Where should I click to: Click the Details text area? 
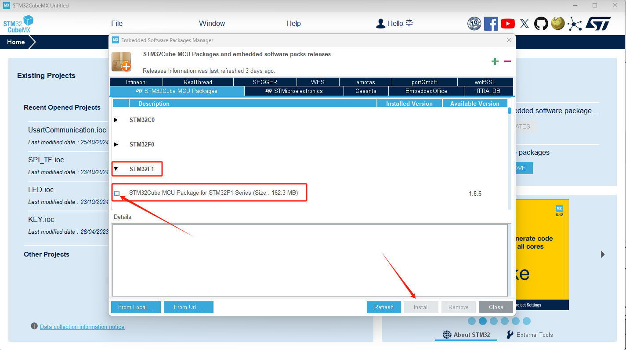coord(310,261)
